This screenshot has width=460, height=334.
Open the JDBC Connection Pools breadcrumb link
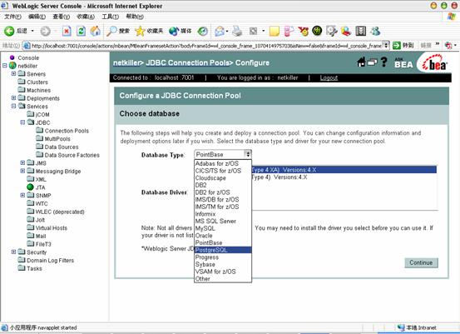tap(187, 62)
